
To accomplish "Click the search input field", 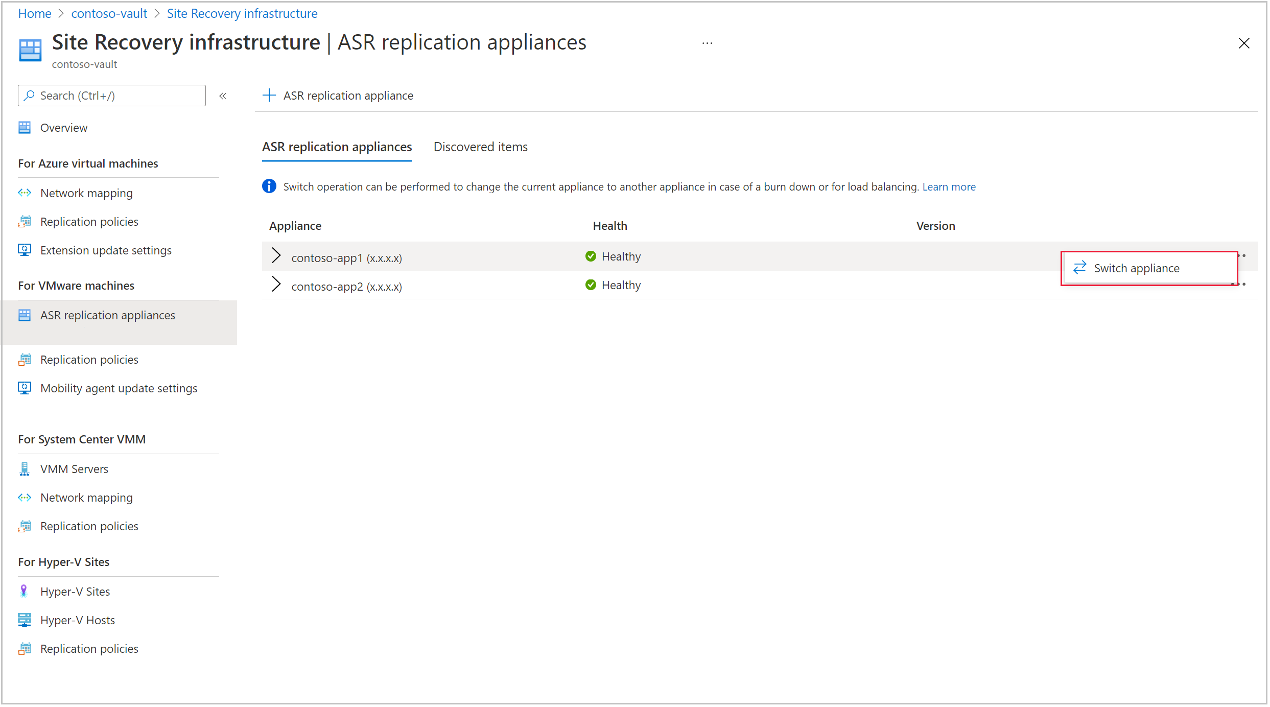I will pyautogui.click(x=110, y=95).
